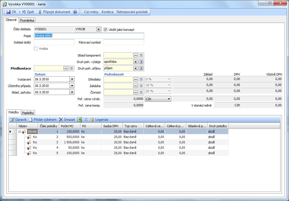Viewport: 289px width, 201px height.
Task: Click the Nahrazování položek button
Action: 132,12
